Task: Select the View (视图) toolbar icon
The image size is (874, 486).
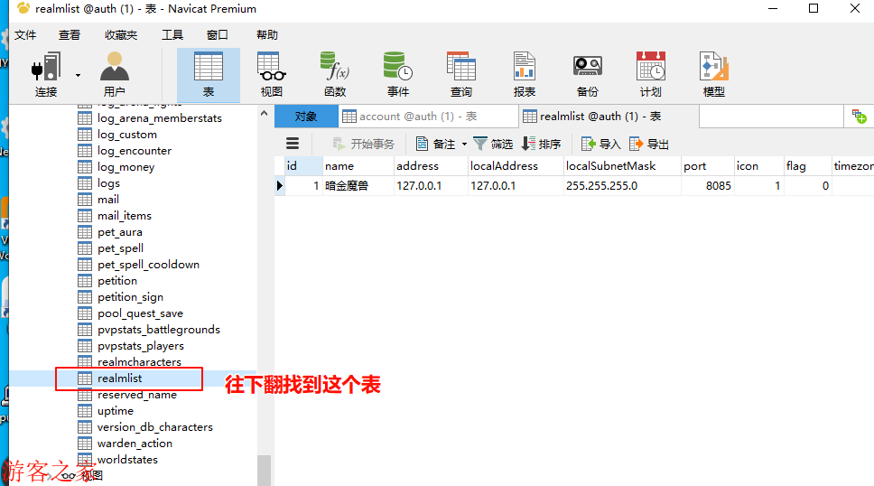Action: tap(271, 69)
